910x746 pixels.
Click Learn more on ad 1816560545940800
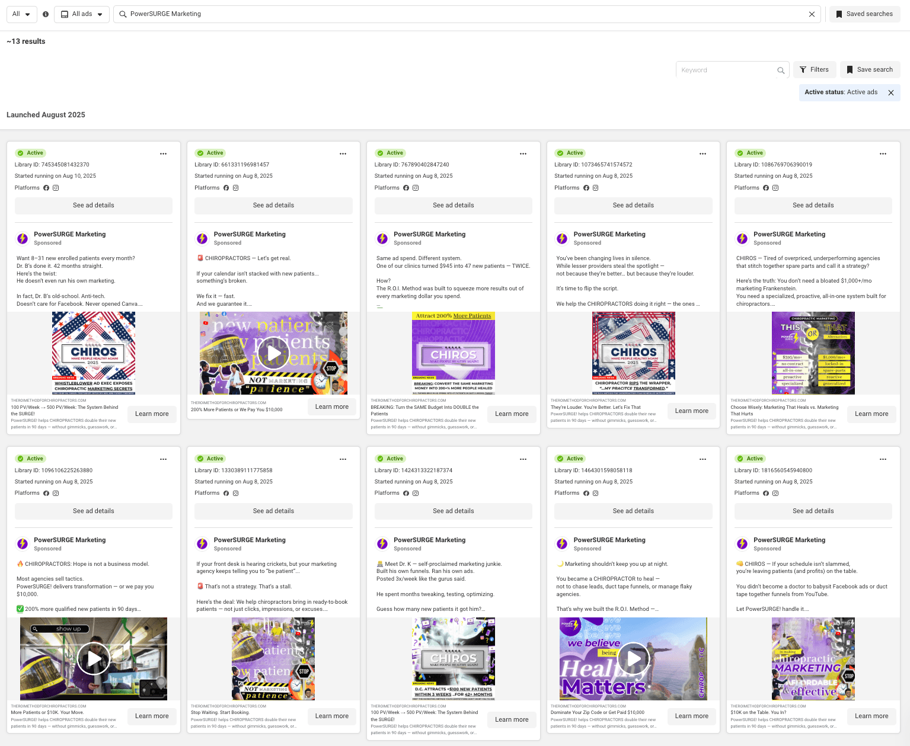pyautogui.click(x=871, y=716)
